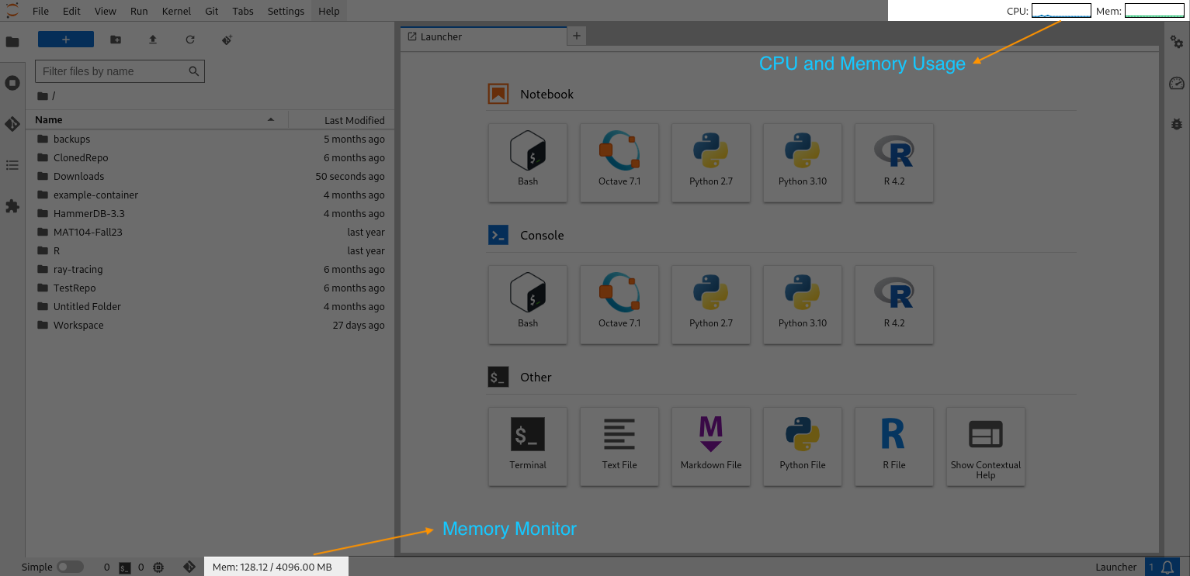Viewport: 1190px width, 576px height.
Task: Open the Table of Contents panel
Action: pyautogui.click(x=12, y=165)
